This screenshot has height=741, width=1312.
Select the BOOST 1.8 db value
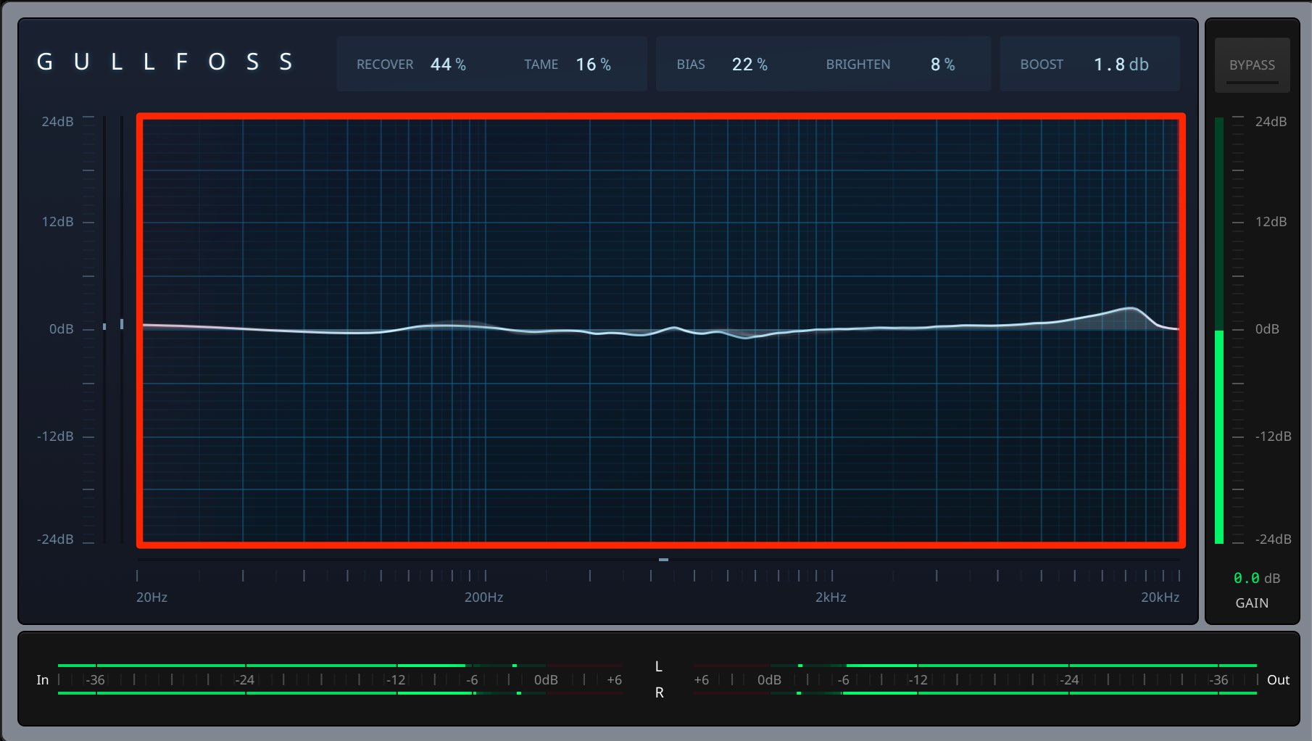(x=1121, y=65)
